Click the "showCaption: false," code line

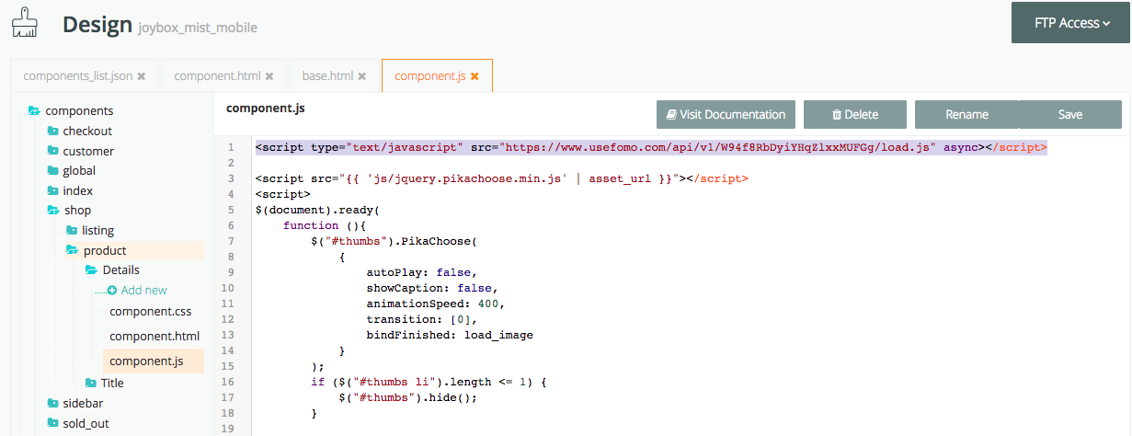[x=431, y=288]
